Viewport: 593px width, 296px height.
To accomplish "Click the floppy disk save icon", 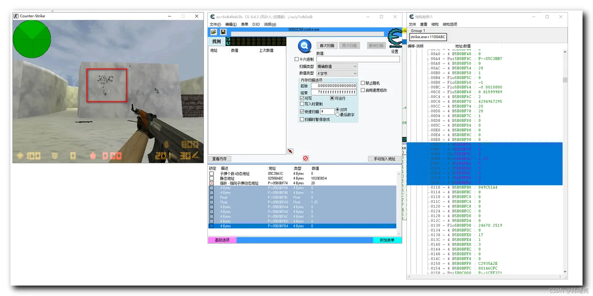I will tap(223, 32).
